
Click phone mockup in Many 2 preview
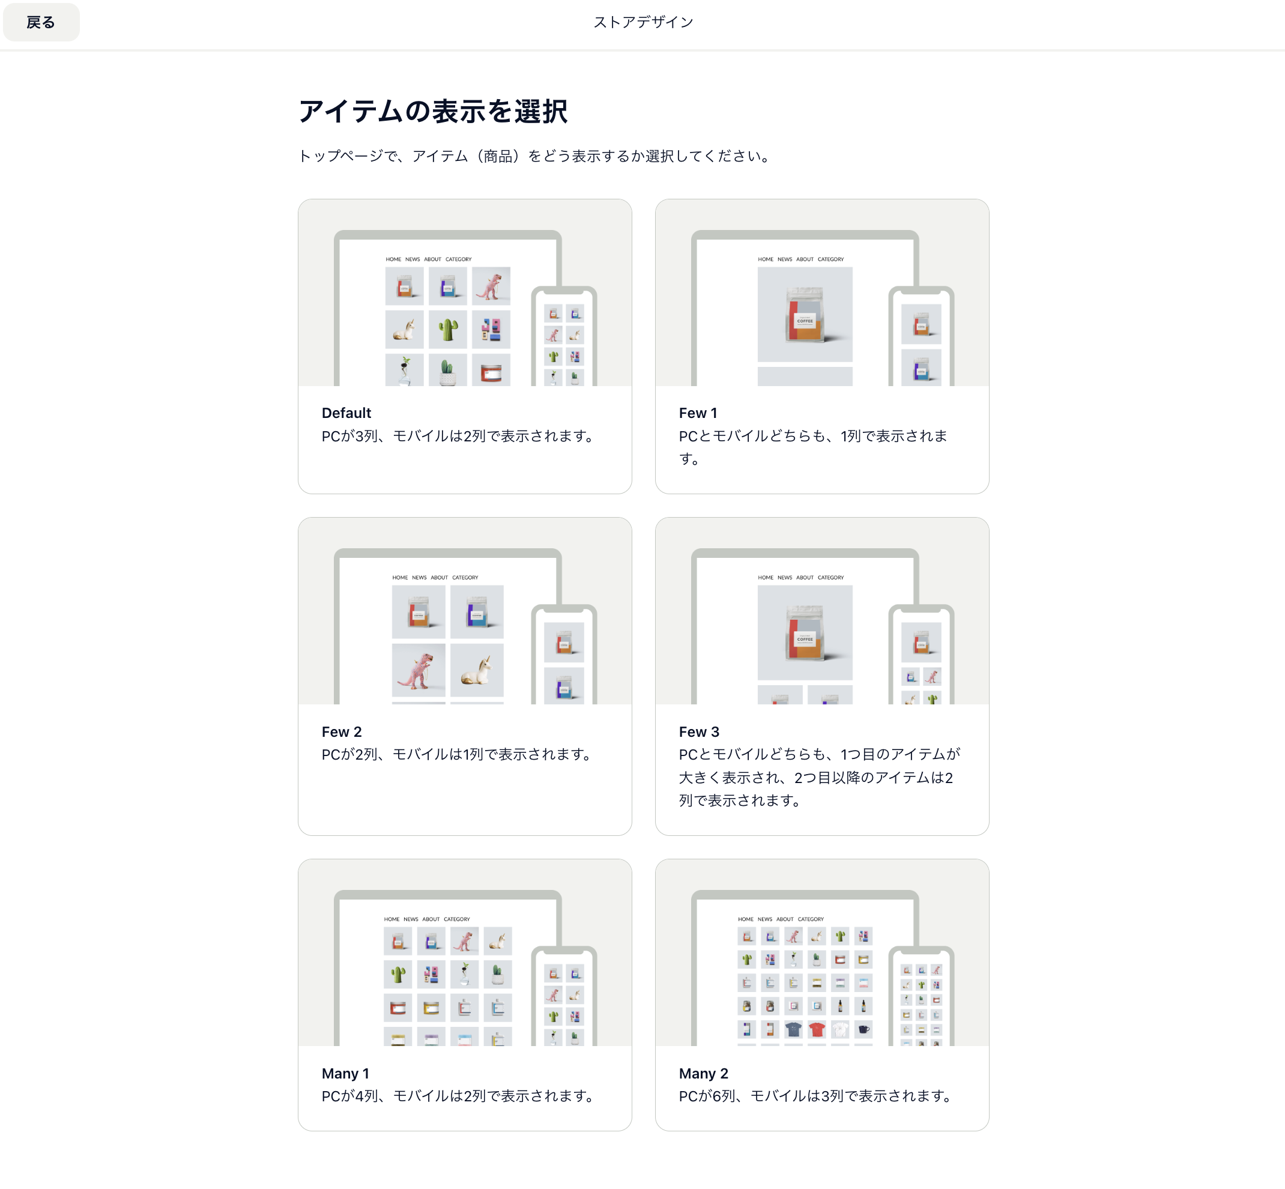coord(921,997)
